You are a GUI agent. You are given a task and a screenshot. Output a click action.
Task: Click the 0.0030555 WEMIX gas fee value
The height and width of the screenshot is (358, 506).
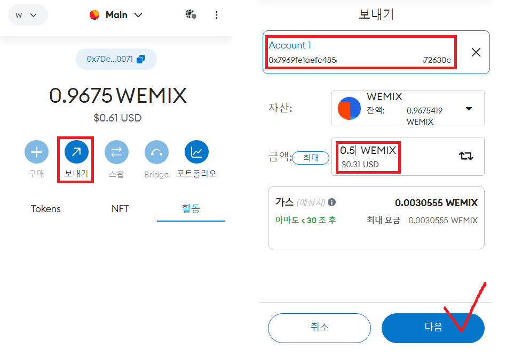pos(436,202)
